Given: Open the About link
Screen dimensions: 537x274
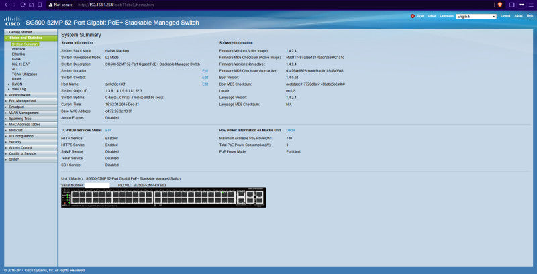Looking at the screenshot, I should point(518,16).
